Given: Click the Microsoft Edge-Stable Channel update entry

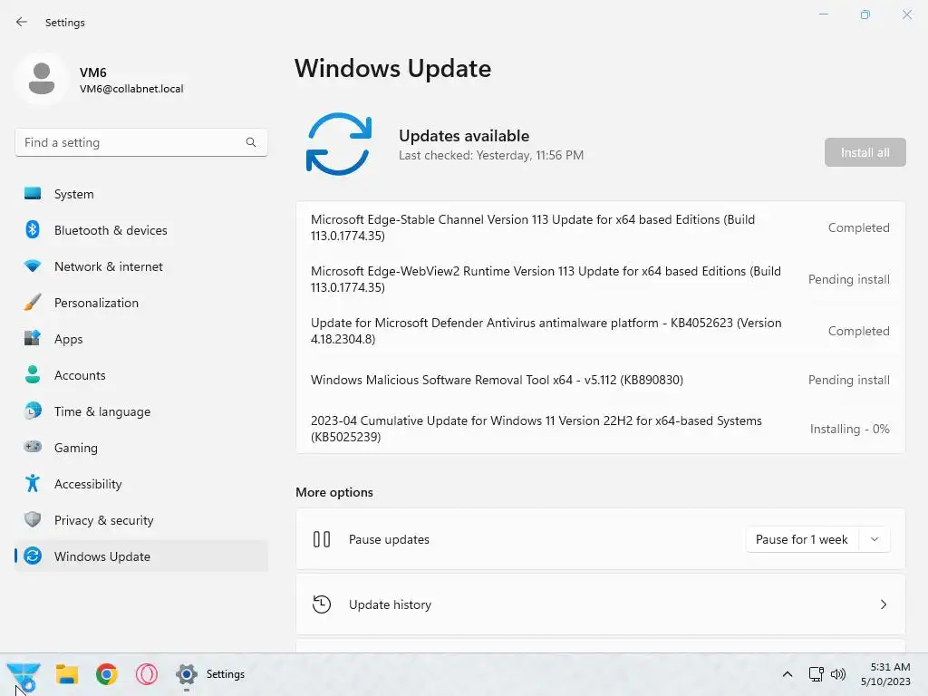Looking at the screenshot, I should point(600,227).
